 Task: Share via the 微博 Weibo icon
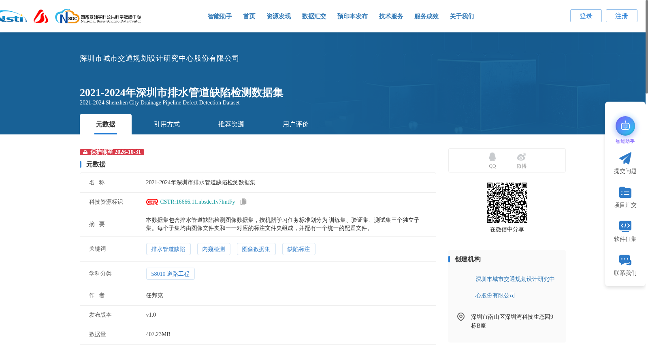click(x=521, y=157)
